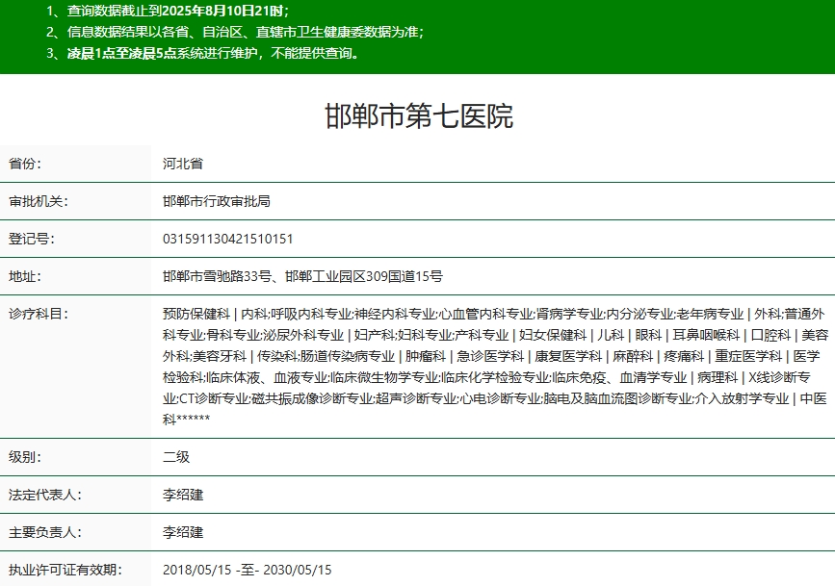Click 预防保健科 in the departments list
The image size is (835, 586).
[x=196, y=314]
